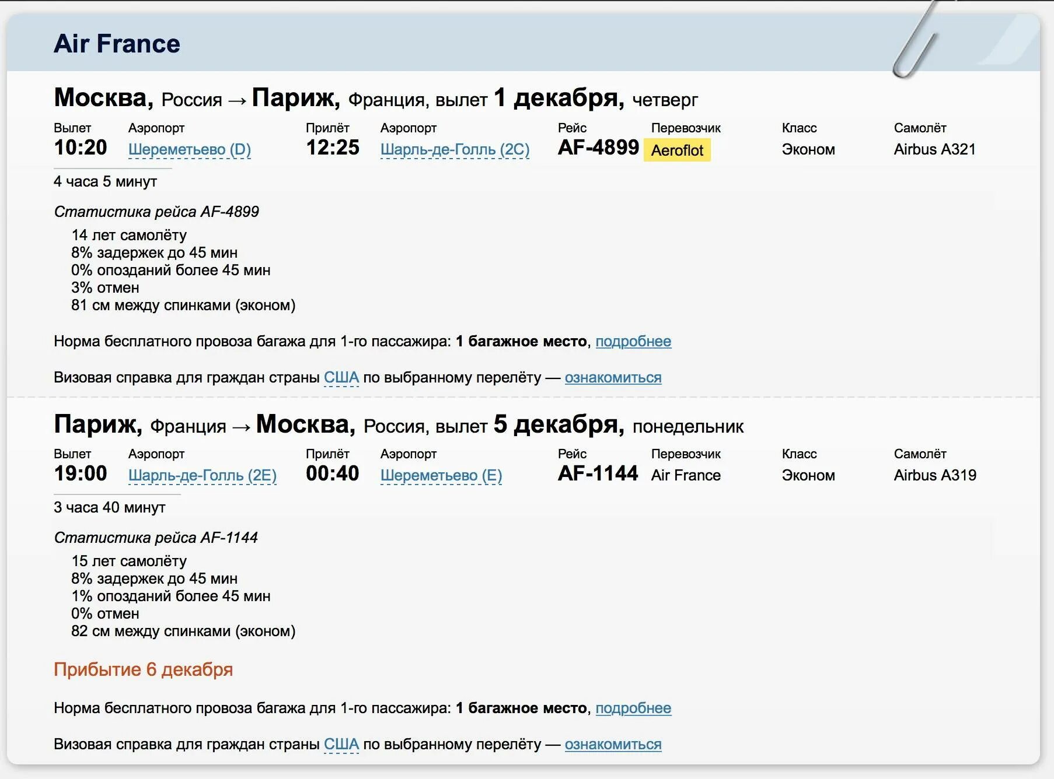
Task: Click 1% опозданий более 45 мин
Action: [171, 596]
